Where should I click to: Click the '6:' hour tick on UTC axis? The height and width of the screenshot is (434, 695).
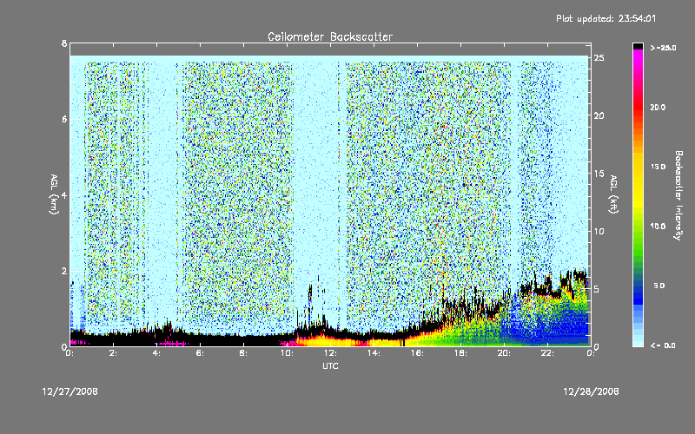pos(201,353)
